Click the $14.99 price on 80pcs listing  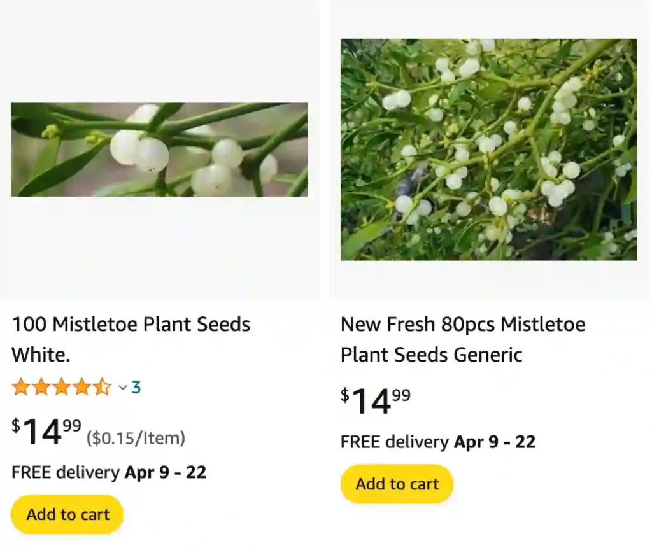click(x=376, y=401)
